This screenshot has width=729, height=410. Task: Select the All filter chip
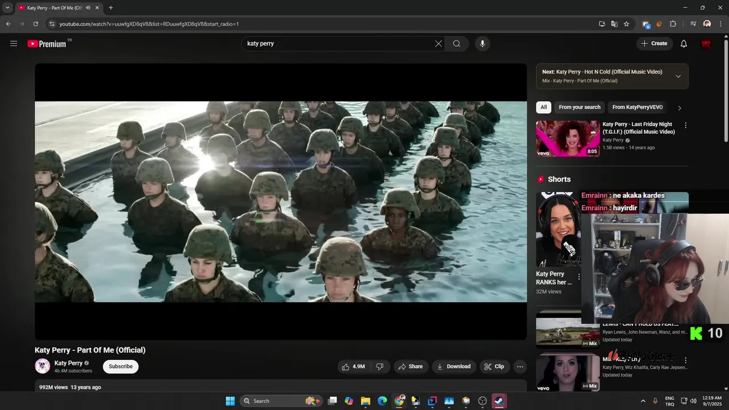click(x=543, y=107)
